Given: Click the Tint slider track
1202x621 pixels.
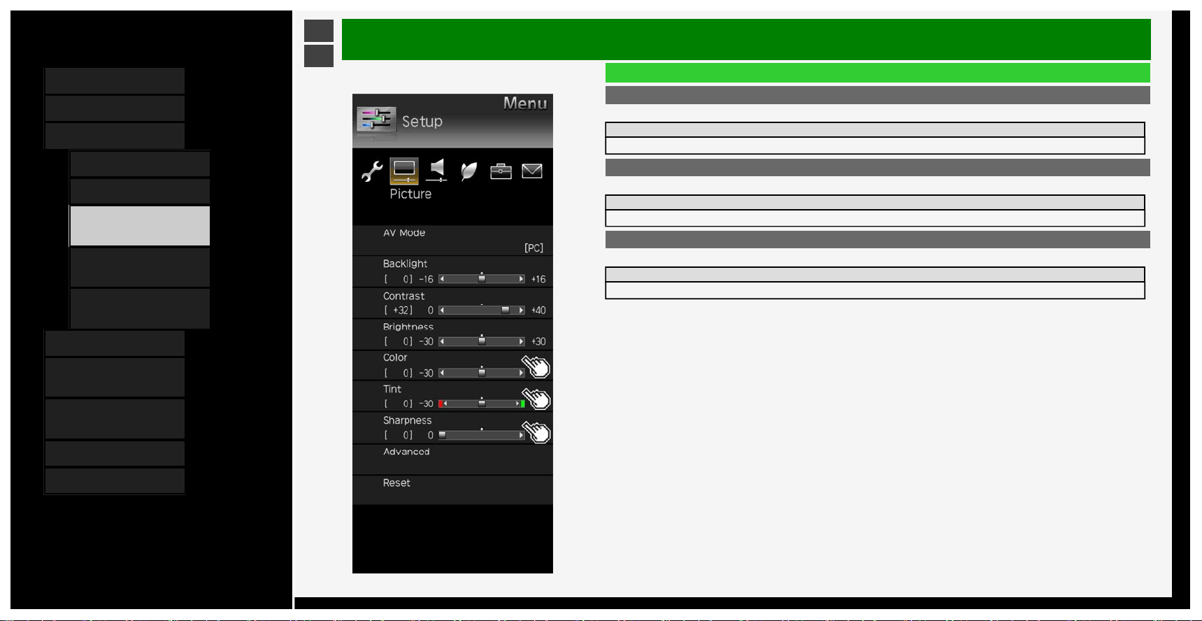Looking at the screenshot, I should coord(482,404).
